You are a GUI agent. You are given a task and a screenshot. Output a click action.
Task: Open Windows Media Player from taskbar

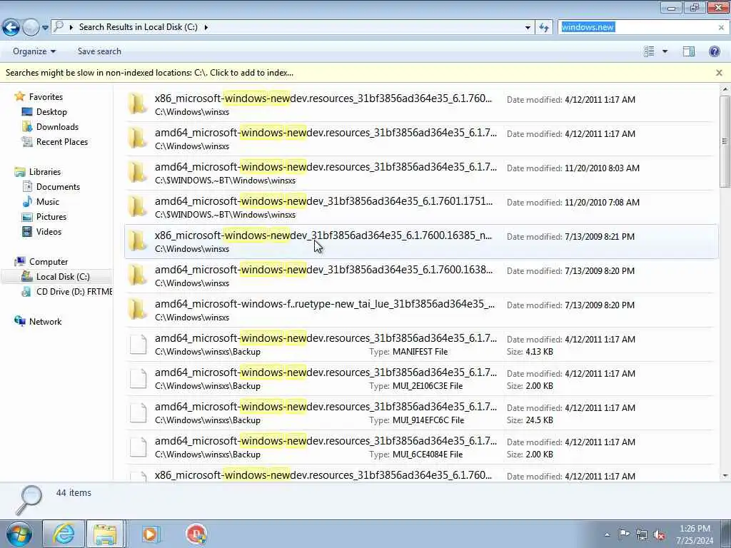click(151, 534)
